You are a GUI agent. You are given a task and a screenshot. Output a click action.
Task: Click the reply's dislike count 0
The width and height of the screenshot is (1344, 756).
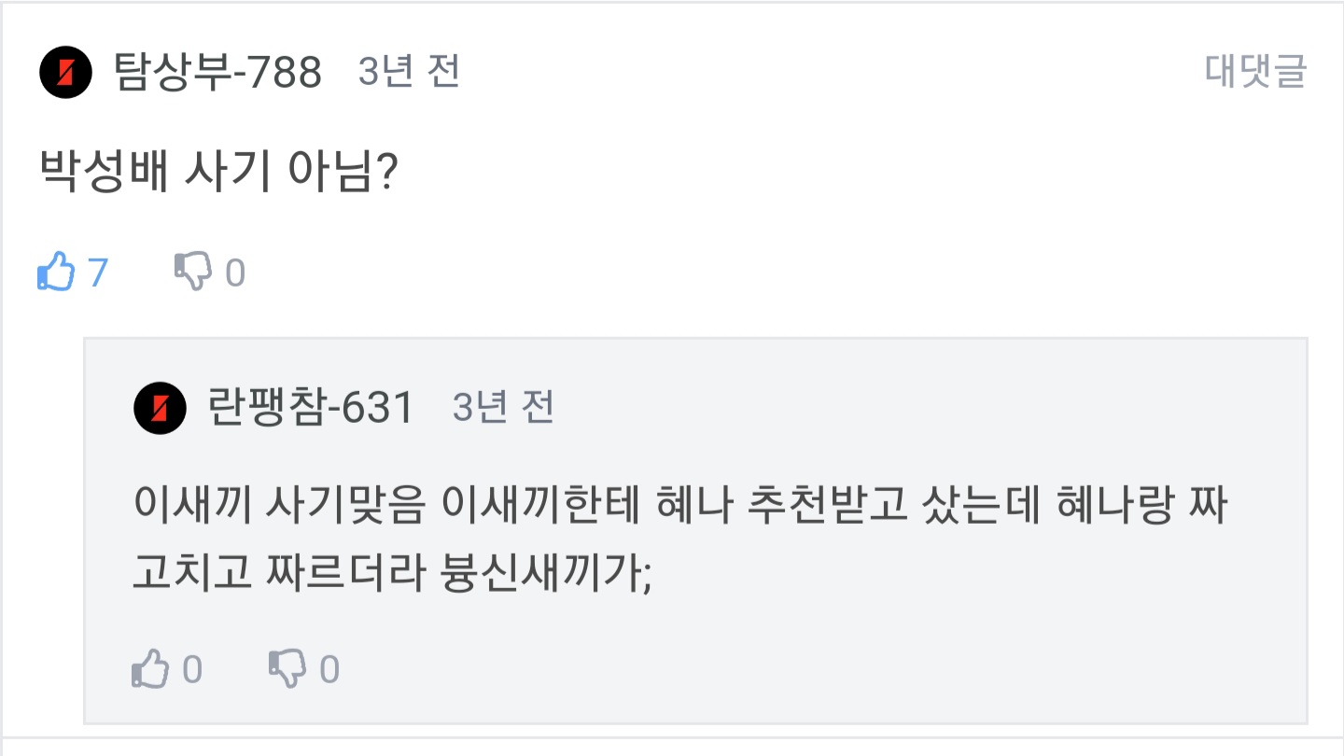(329, 669)
